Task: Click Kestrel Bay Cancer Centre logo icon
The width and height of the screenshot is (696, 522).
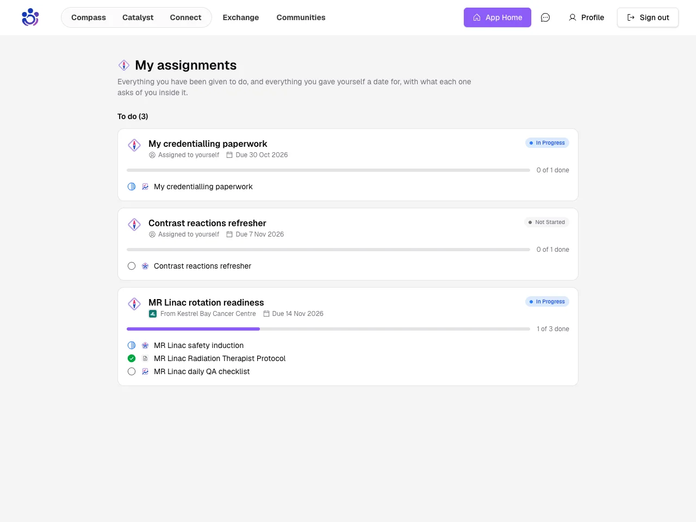Action: click(153, 314)
